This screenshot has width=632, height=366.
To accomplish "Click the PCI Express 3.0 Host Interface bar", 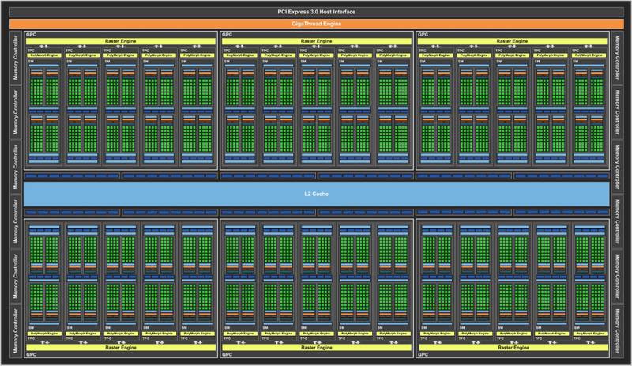I will coord(317,12).
